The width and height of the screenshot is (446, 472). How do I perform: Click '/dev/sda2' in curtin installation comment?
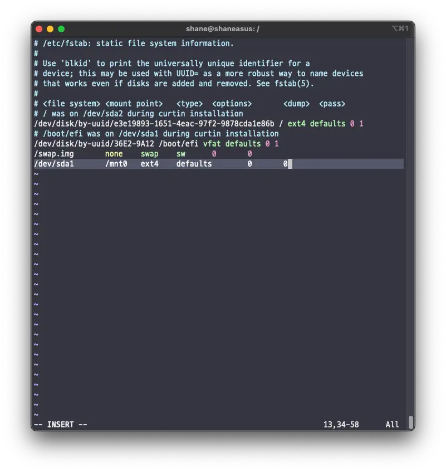tap(103, 114)
